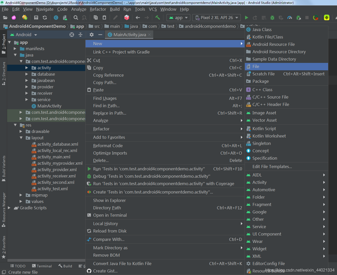The image size is (337, 275).
Task: Close the MainActivity.java tab
Action: click(149, 35)
